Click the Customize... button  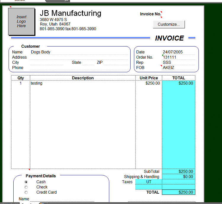(169, 24)
